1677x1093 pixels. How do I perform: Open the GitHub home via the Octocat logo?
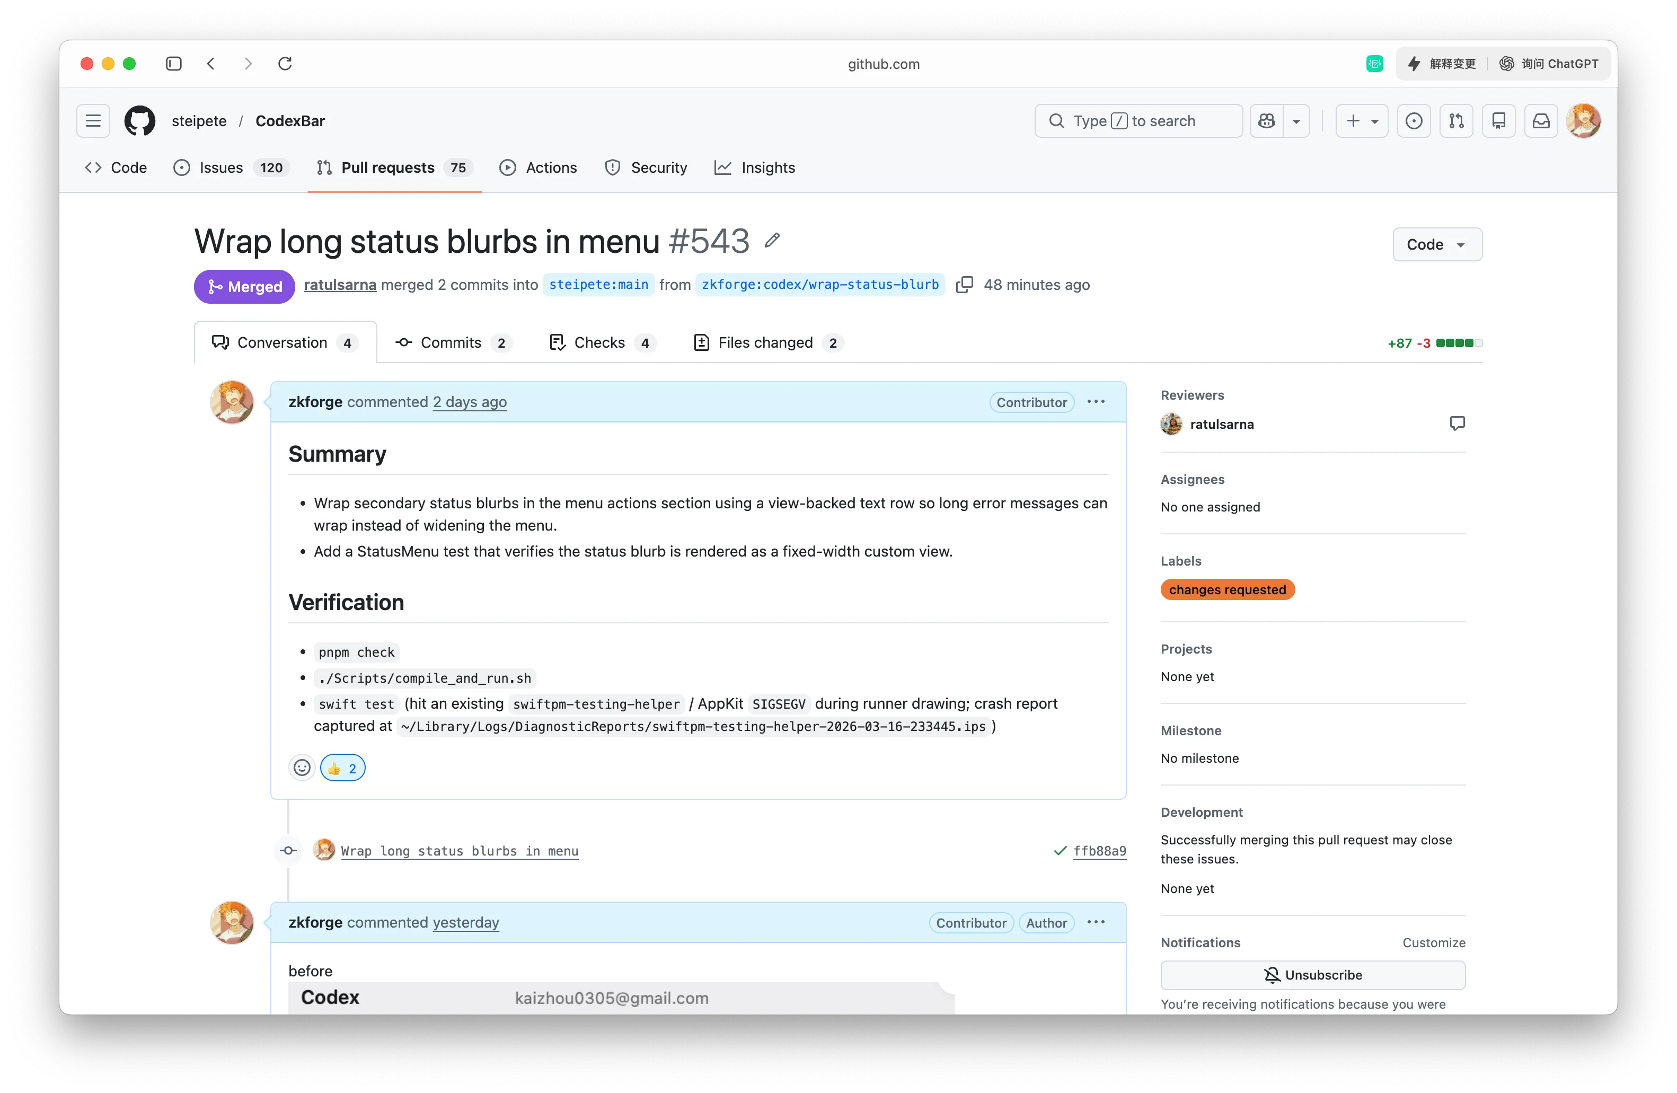[x=139, y=120]
